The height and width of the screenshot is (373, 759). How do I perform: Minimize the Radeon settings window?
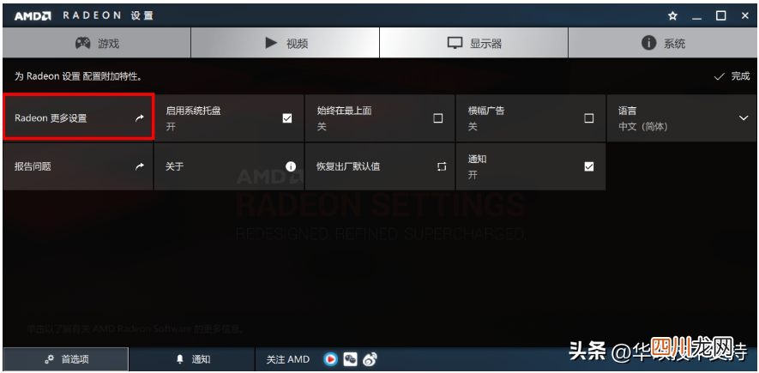tap(696, 16)
